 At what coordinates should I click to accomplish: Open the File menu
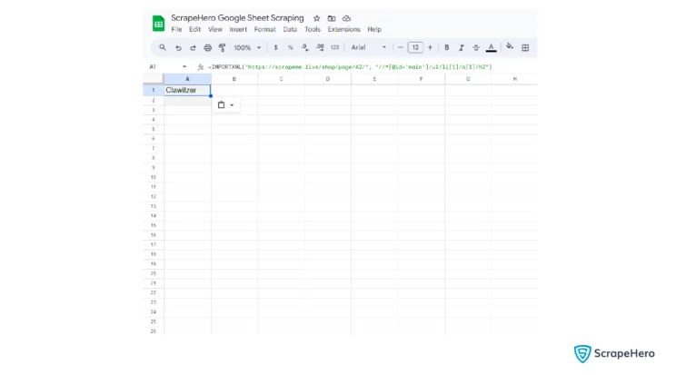point(177,29)
